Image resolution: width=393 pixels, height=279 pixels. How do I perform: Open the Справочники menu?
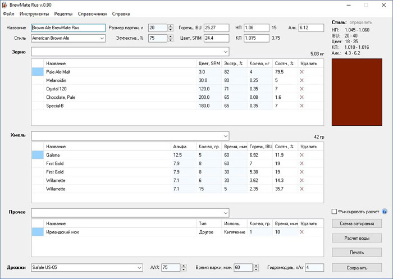point(92,14)
